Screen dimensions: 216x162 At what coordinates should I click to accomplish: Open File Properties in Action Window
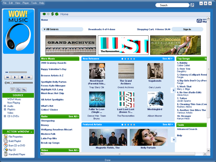[x=13, y=137]
